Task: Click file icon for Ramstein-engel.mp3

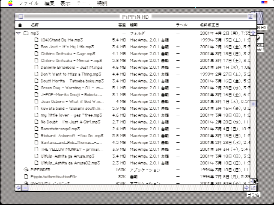Action: pyautogui.click(x=36, y=129)
